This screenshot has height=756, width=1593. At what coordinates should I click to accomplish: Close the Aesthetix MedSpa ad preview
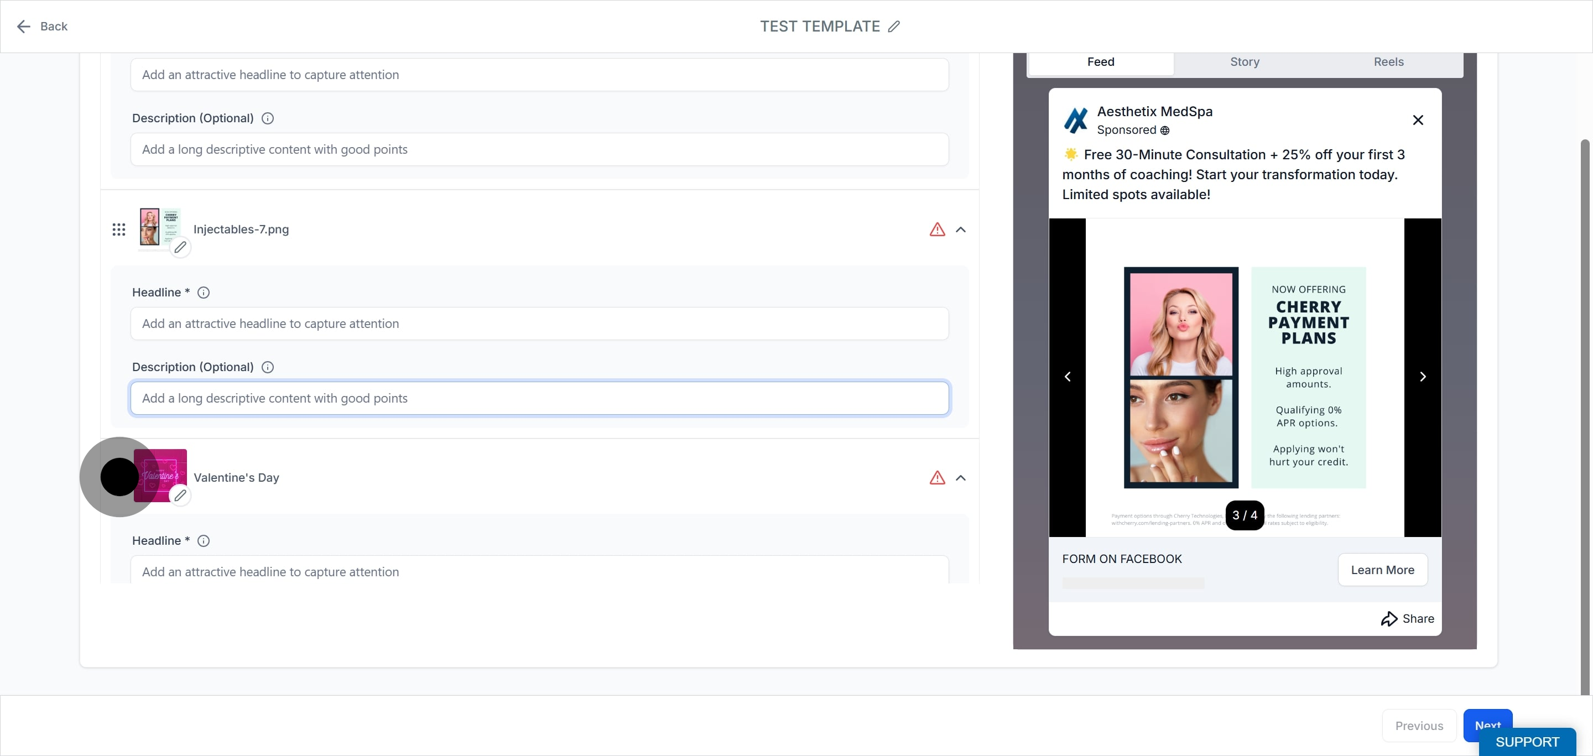1418,120
